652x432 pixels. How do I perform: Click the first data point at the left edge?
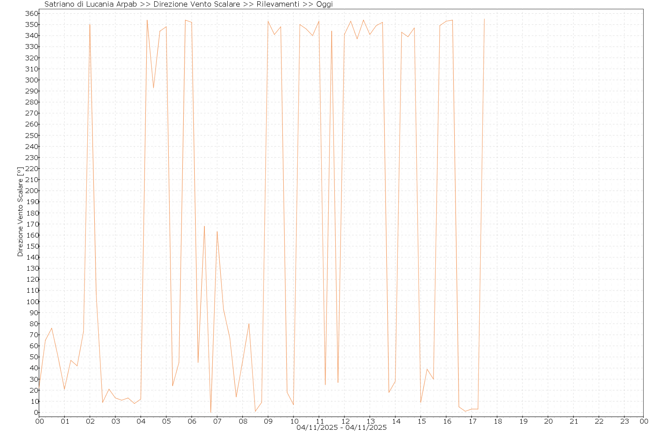[39, 387]
